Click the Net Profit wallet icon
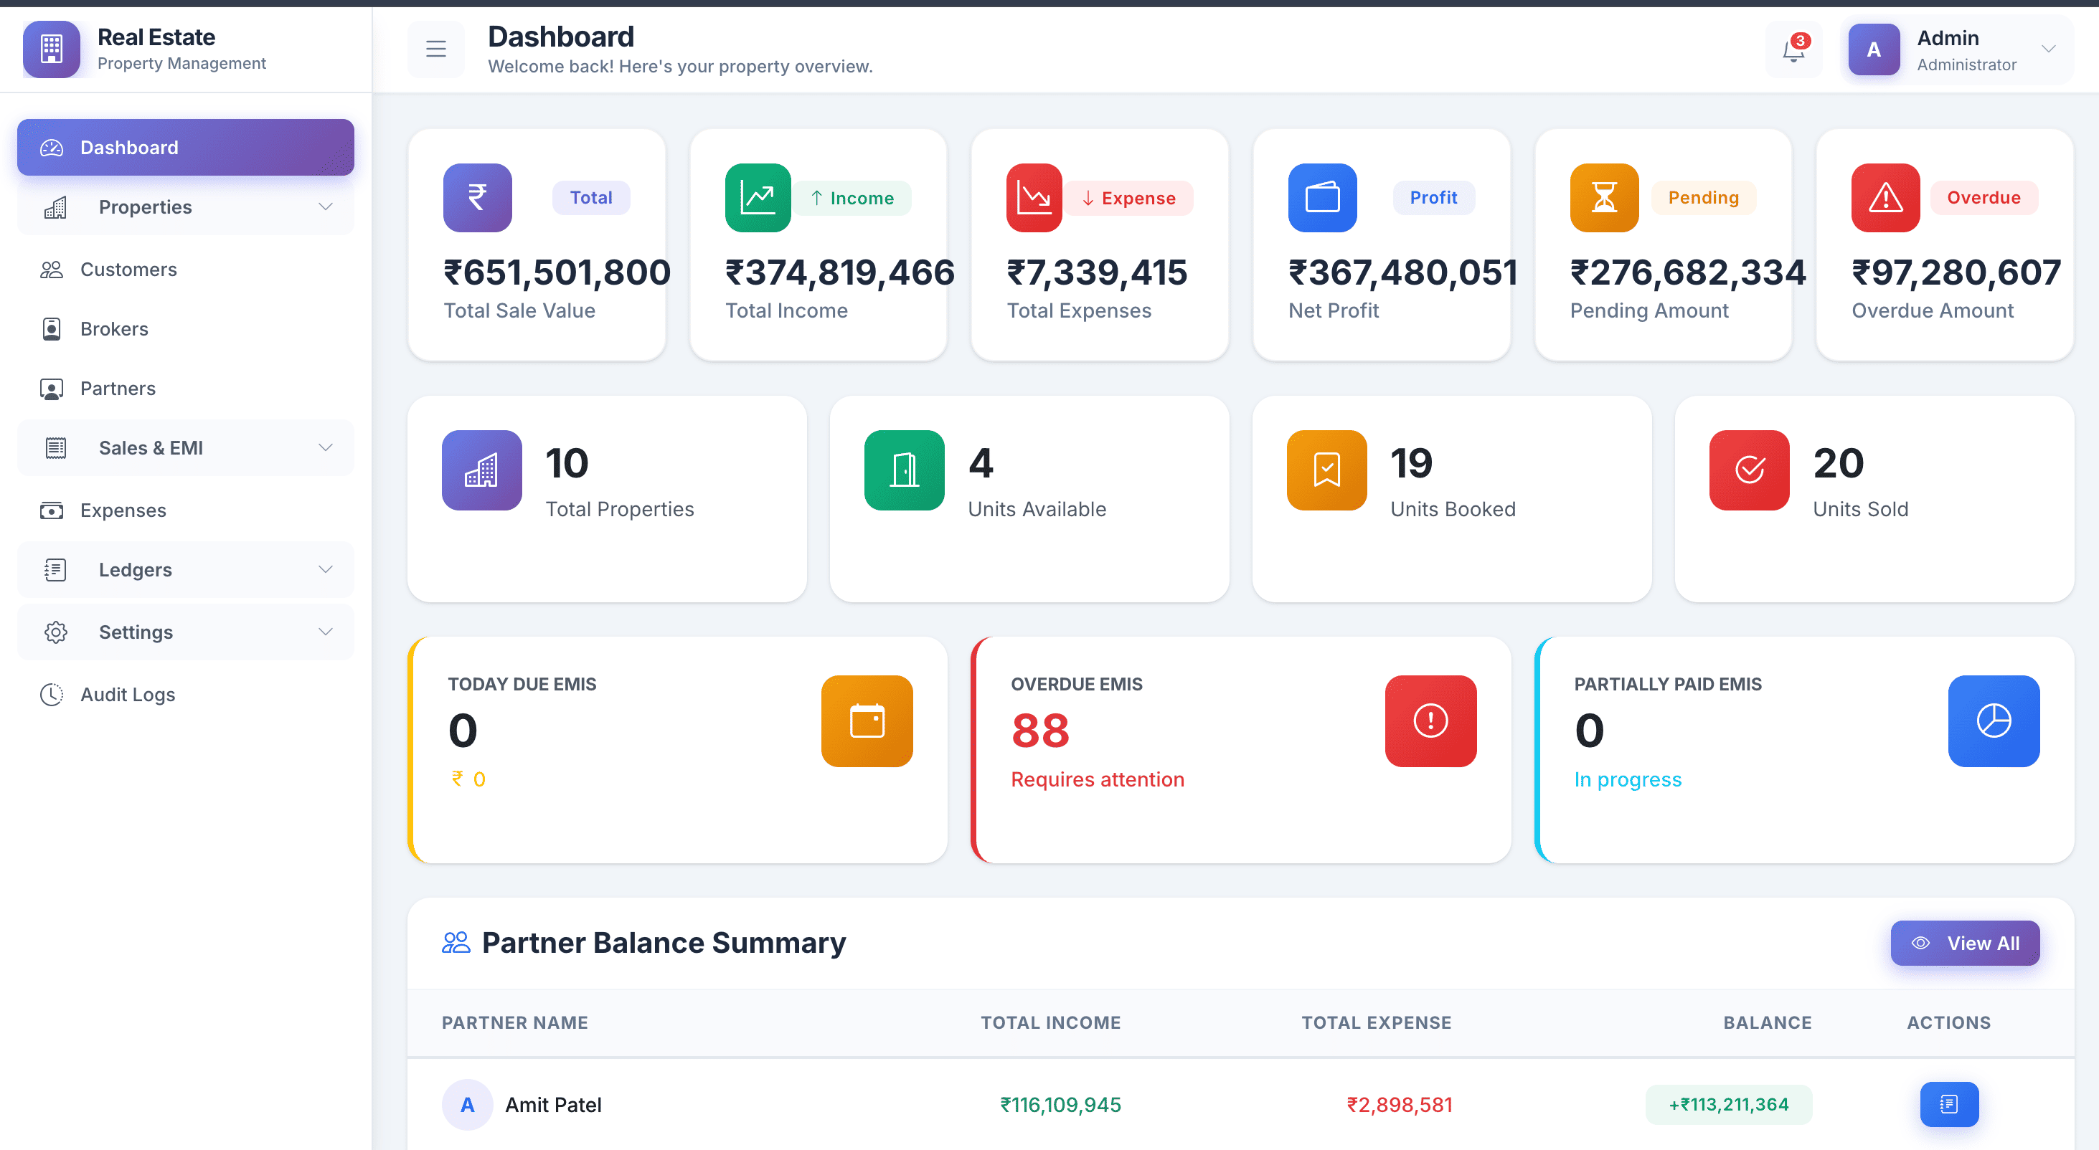The height and width of the screenshot is (1150, 2099). [x=1321, y=198]
